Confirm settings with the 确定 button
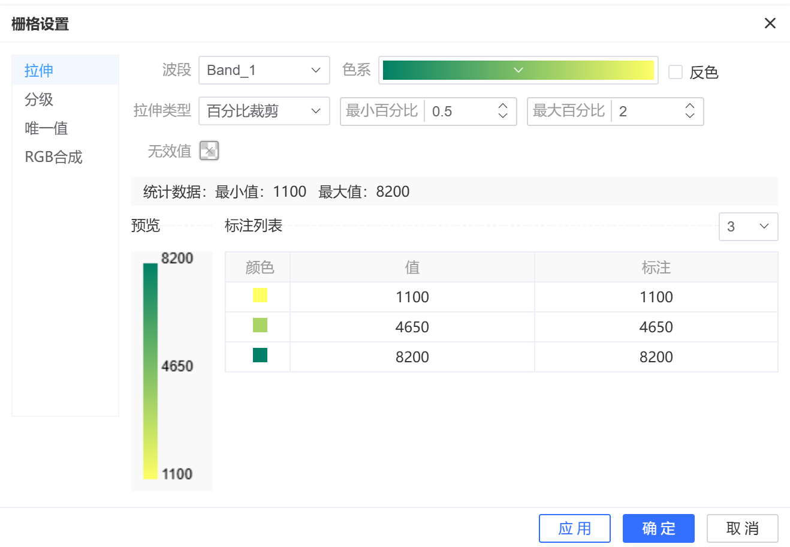The width and height of the screenshot is (790, 547). [x=658, y=528]
